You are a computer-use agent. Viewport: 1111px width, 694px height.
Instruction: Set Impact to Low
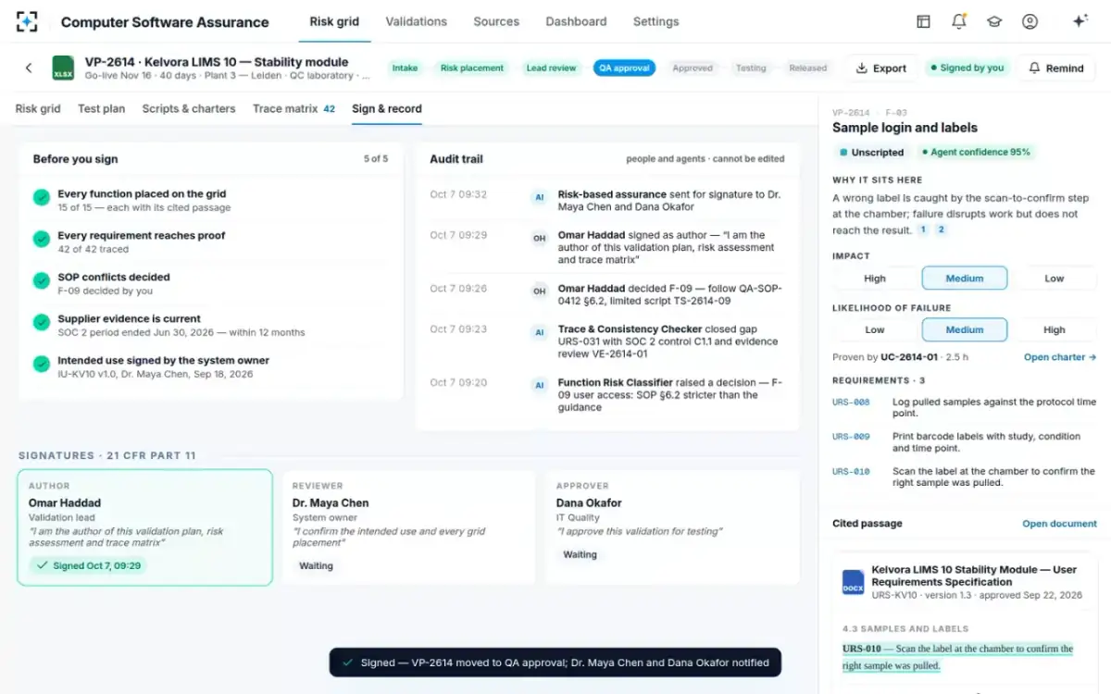pos(1054,278)
